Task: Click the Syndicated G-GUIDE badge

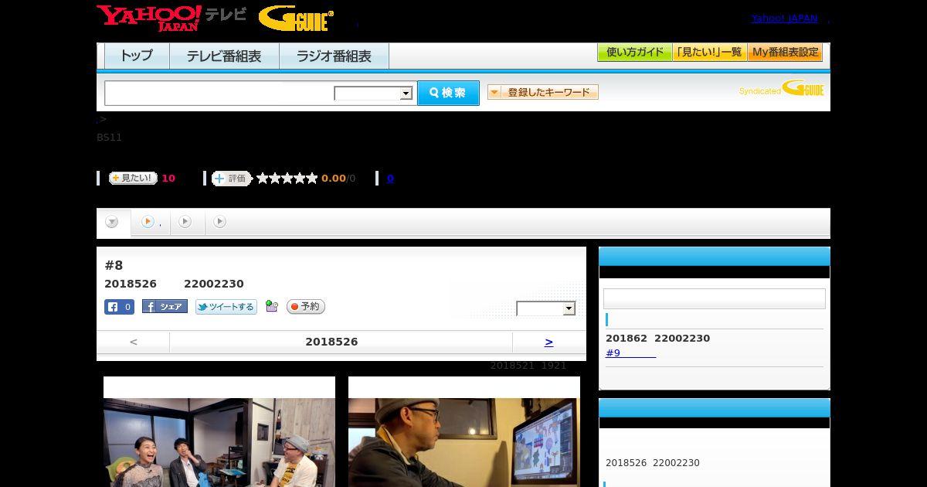Action: pos(781,89)
